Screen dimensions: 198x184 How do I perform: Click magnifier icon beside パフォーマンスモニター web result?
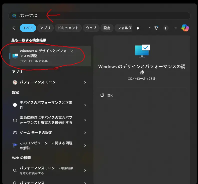click(15, 171)
